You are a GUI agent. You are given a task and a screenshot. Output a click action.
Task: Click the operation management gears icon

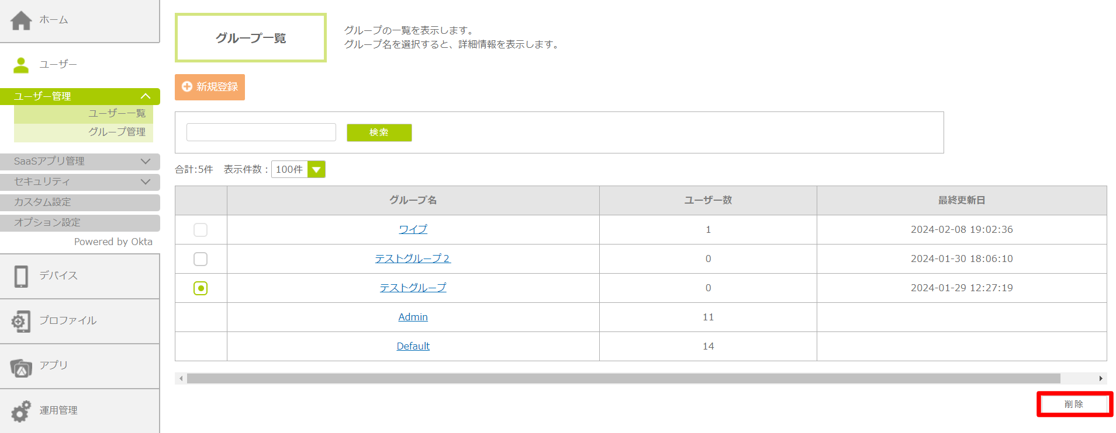(21, 411)
